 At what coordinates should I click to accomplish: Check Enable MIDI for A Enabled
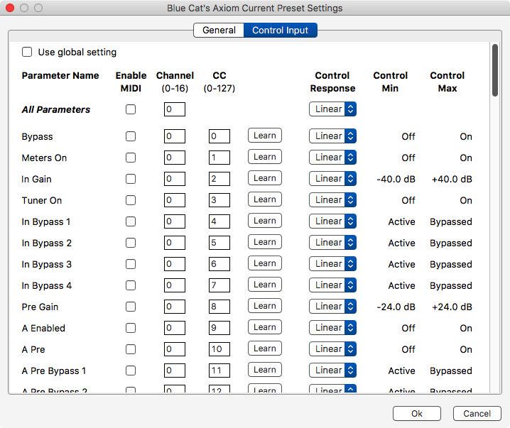click(x=131, y=328)
